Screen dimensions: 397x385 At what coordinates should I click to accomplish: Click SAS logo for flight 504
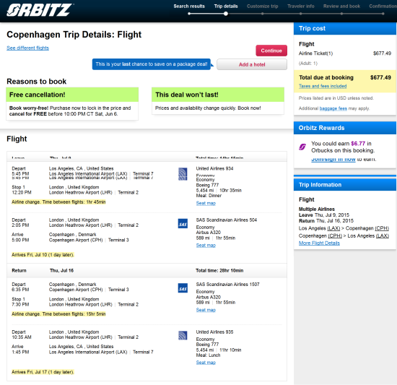coord(183,223)
